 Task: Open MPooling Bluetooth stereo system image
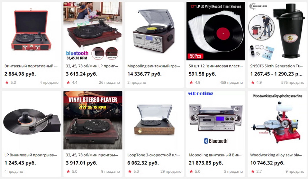216,120
